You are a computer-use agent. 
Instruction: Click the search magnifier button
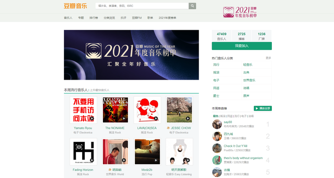193,6
